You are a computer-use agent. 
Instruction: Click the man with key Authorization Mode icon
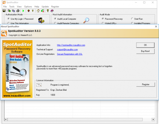point(41,20)
